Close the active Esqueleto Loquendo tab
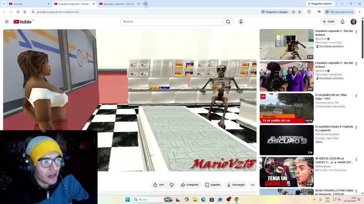The image size is (364, 204). (94, 4)
